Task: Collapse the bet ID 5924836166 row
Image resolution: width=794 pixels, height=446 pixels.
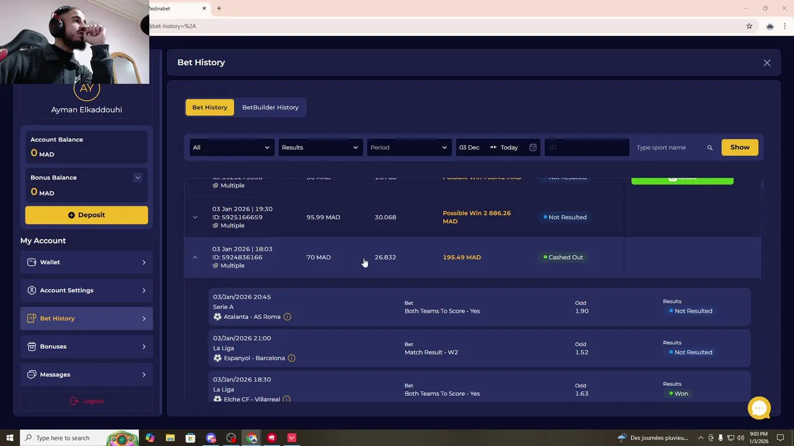Action: pyautogui.click(x=195, y=257)
